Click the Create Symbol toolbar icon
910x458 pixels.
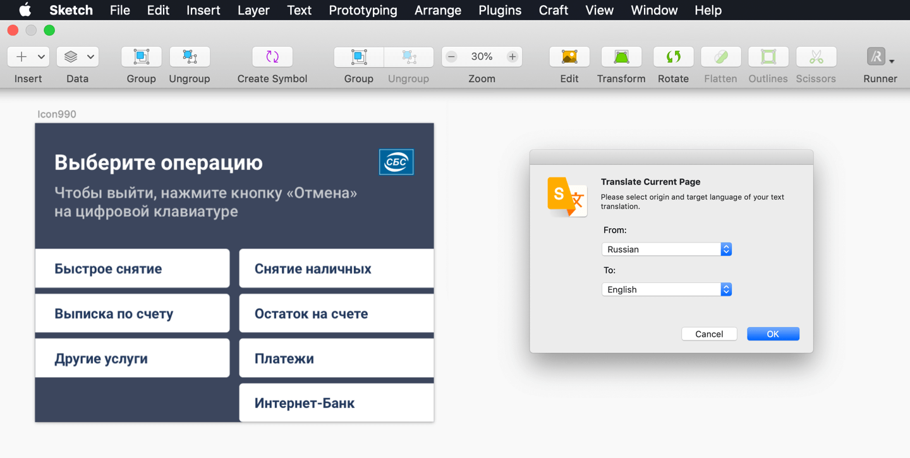tap(272, 57)
